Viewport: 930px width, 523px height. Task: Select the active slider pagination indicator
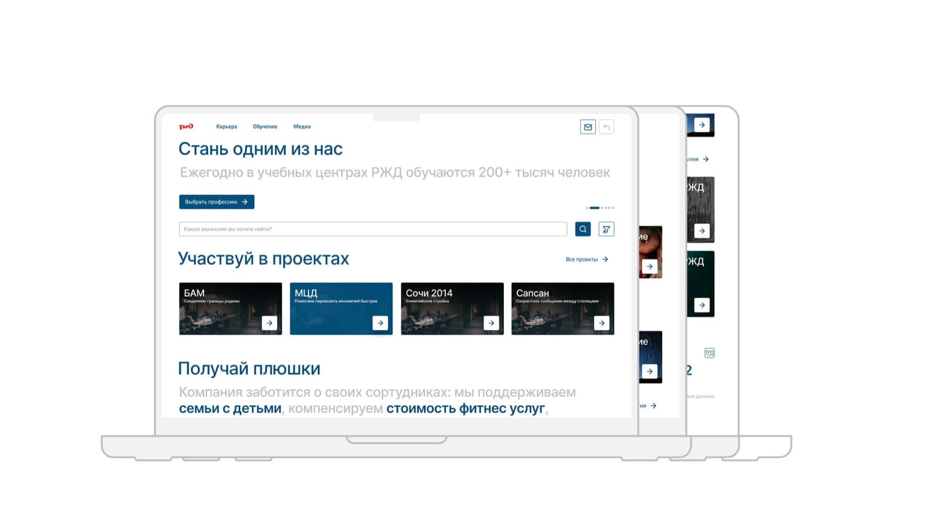tap(595, 208)
